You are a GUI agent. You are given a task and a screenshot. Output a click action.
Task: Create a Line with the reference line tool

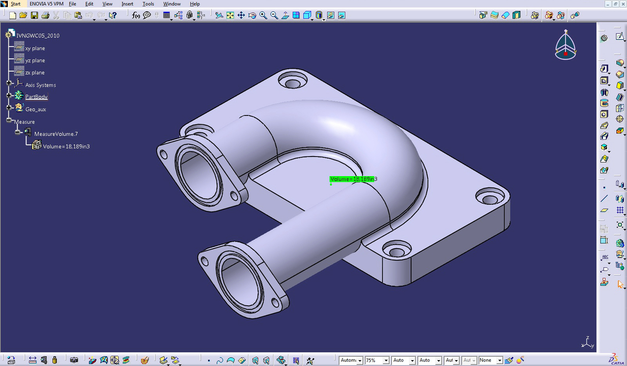coord(603,199)
